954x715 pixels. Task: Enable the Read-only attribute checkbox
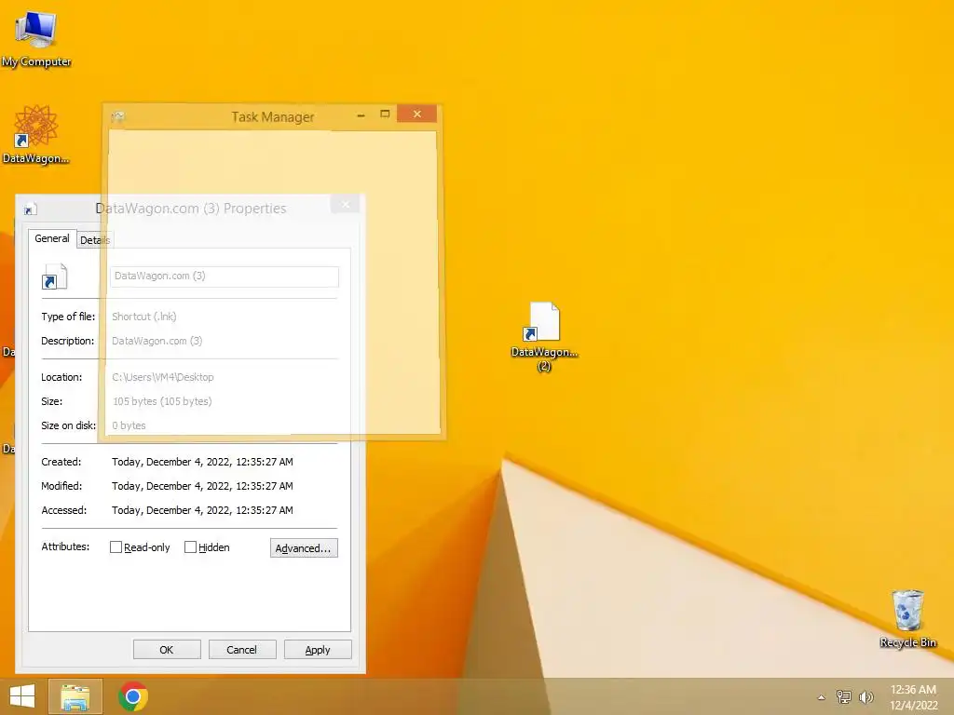(116, 547)
